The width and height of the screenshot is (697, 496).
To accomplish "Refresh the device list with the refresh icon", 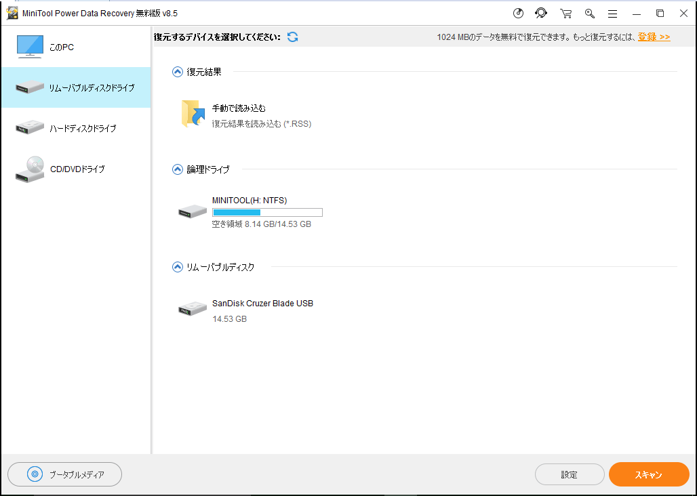I will 292,37.
